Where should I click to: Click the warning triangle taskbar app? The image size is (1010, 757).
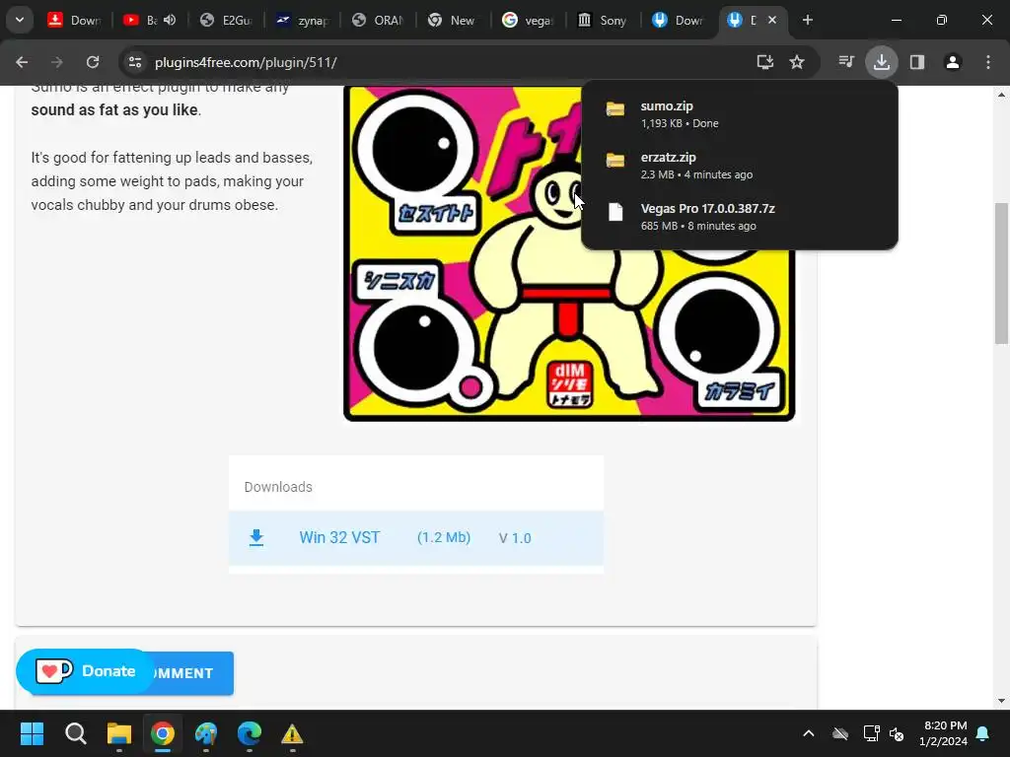tap(292, 733)
